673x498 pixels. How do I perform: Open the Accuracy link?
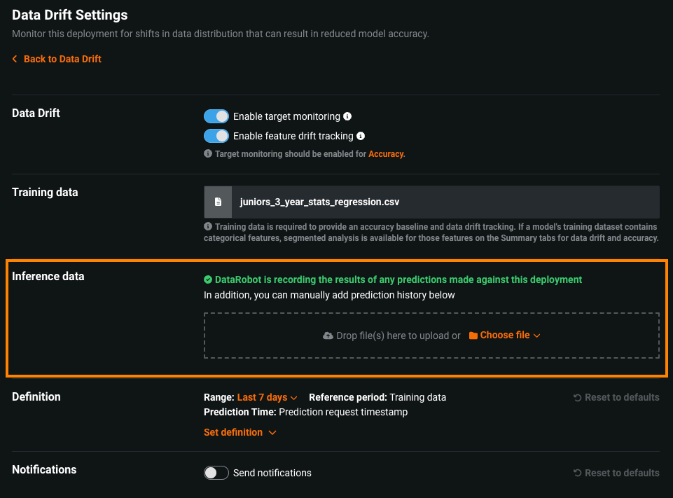tap(385, 153)
